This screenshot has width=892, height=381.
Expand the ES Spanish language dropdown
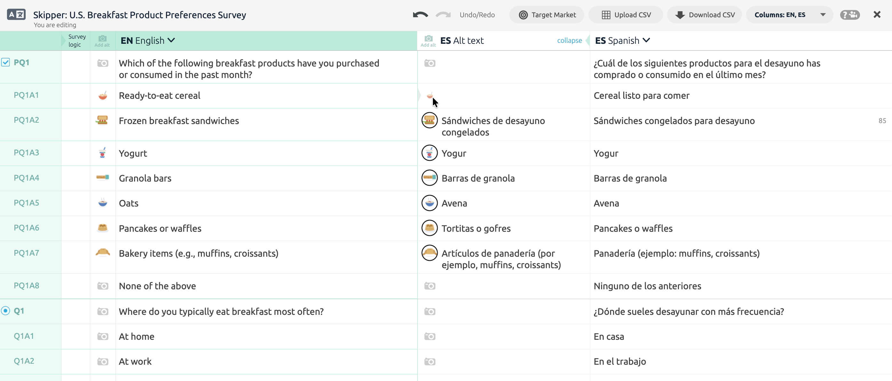[623, 41]
